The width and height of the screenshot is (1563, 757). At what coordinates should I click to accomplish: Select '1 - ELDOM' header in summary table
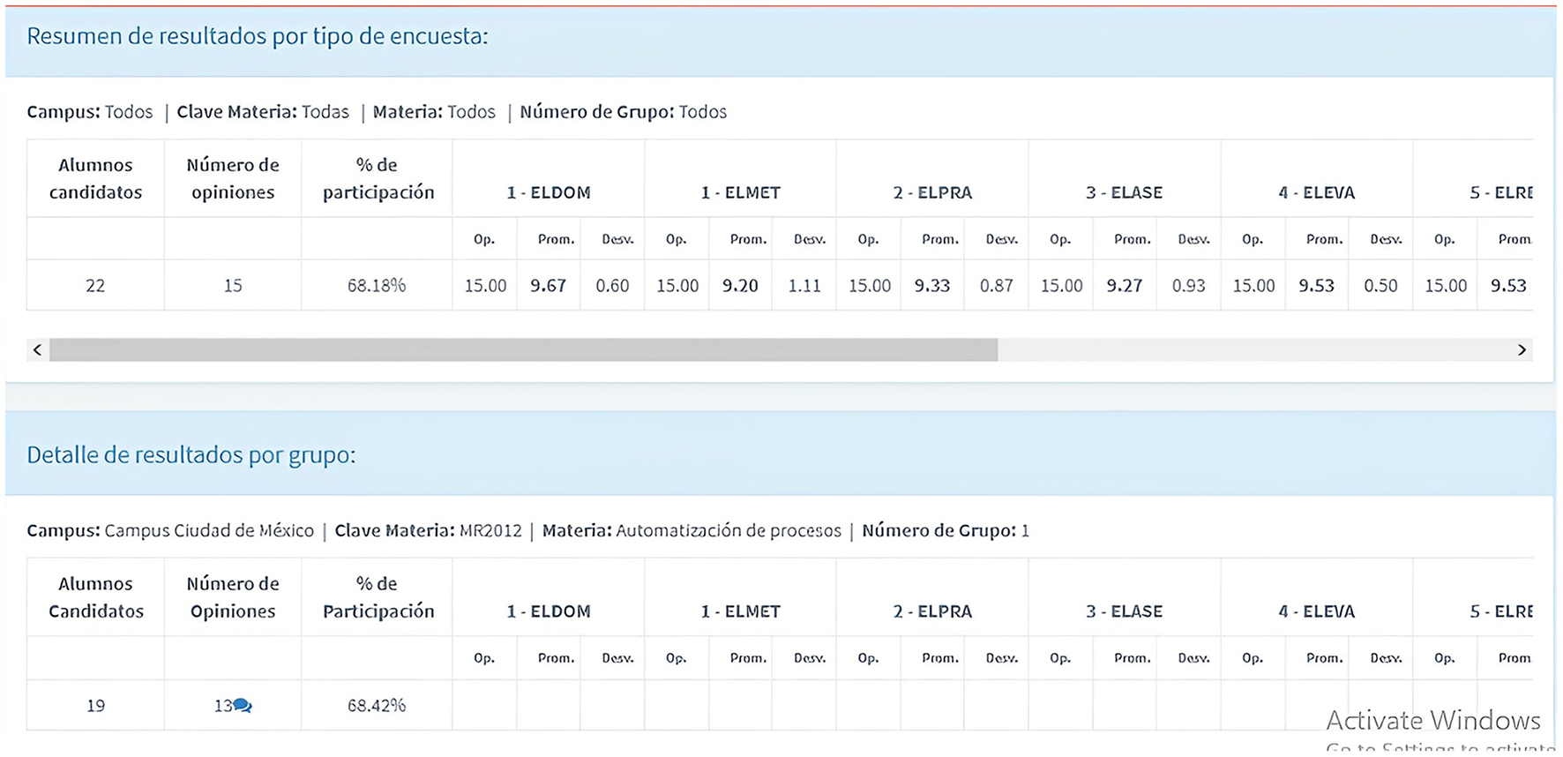point(548,192)
